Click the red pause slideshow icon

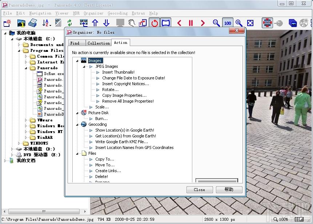191,23
